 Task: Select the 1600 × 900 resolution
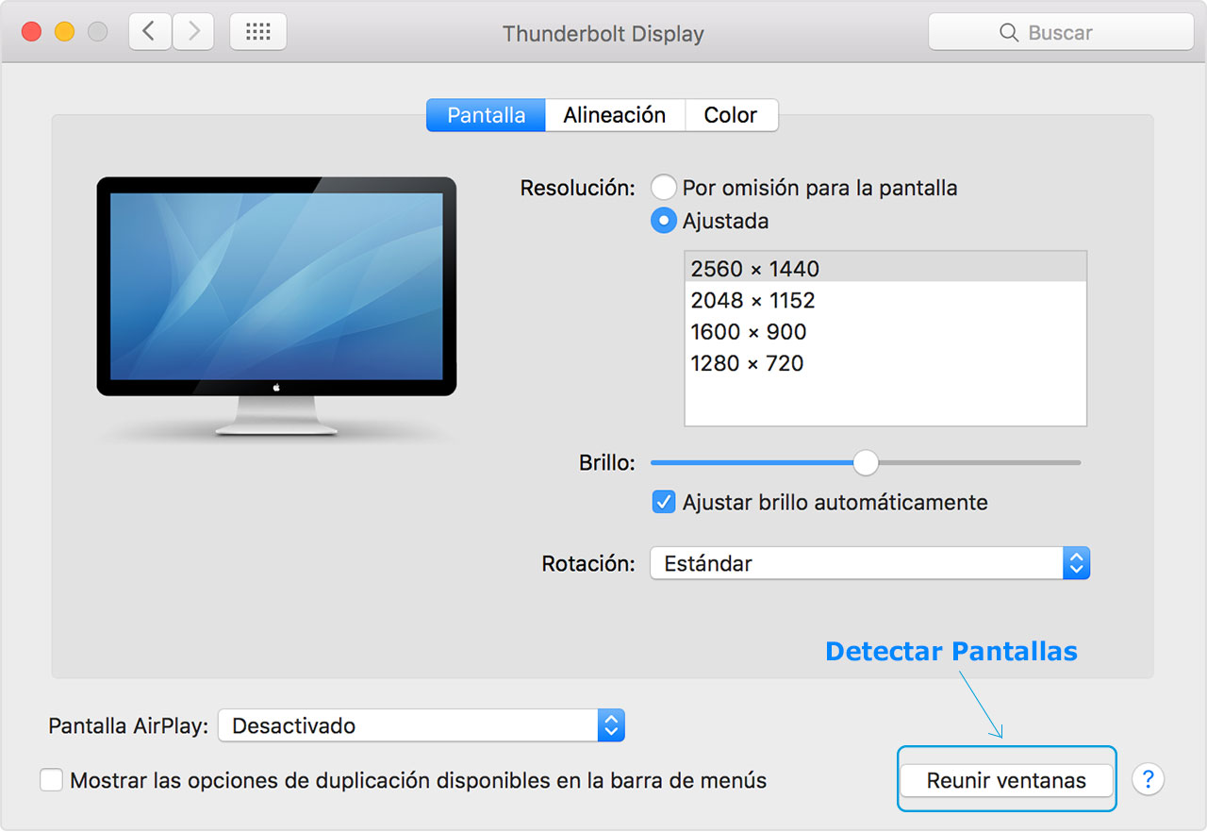748,331
